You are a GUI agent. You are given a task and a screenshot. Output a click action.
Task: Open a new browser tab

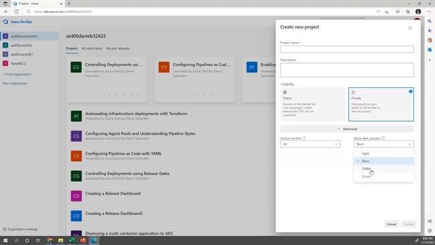(69, 3)
